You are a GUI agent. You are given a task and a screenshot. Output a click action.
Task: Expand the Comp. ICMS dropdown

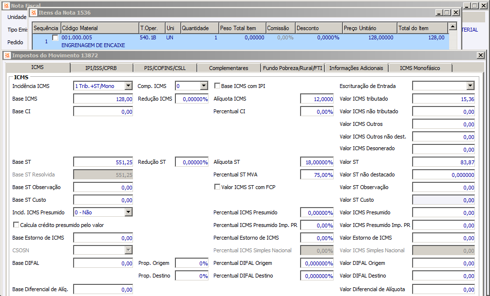click(204, 86)
